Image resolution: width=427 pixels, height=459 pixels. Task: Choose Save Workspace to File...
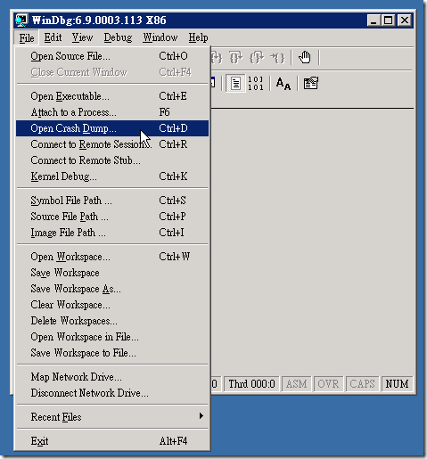tap(112, 353)
